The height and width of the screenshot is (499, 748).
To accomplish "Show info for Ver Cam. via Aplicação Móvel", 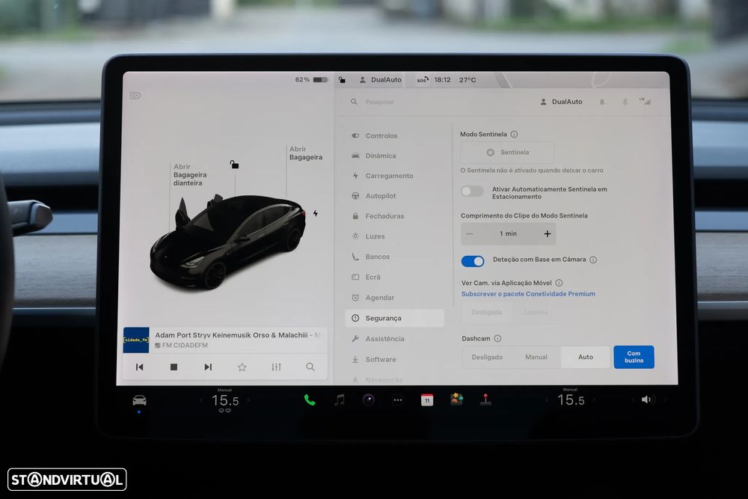I will 559,282.
